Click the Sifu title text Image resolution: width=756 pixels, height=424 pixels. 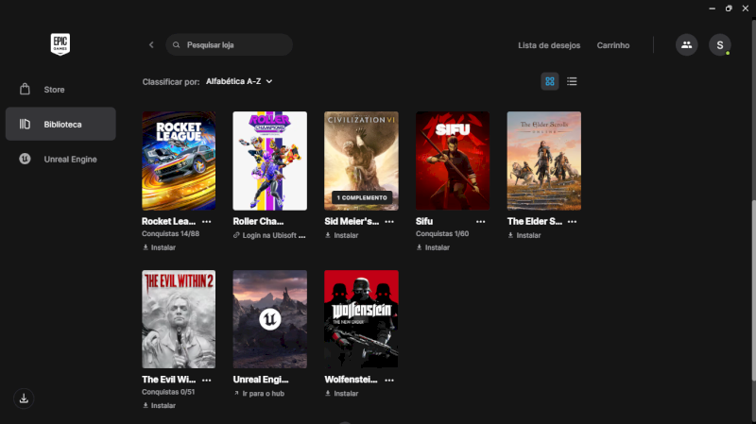pos(424,221)
